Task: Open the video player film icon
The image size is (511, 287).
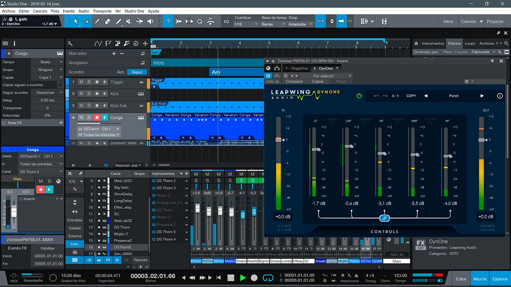Action: coord(384,21)
